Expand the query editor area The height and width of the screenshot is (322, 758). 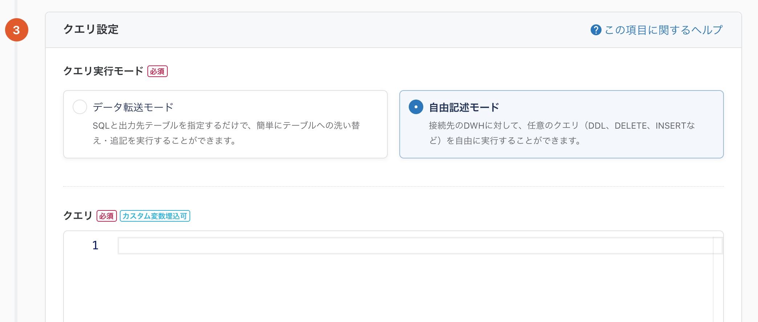(392, 276)
